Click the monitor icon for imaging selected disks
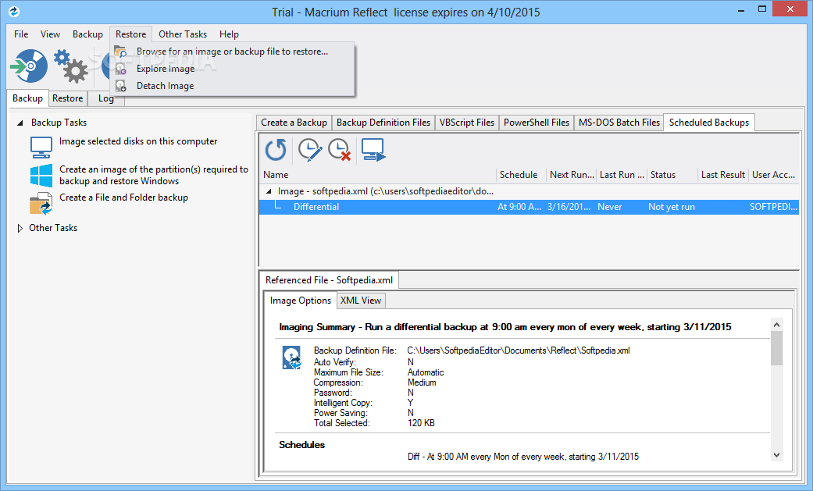Screen dimensions: 813x491 click(x=41, y=148)
